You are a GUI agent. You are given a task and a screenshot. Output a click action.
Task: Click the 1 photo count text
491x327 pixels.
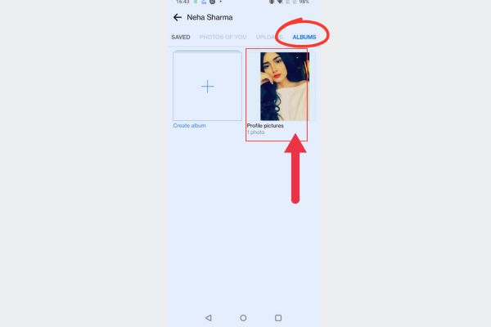click(x=255, y=132)
